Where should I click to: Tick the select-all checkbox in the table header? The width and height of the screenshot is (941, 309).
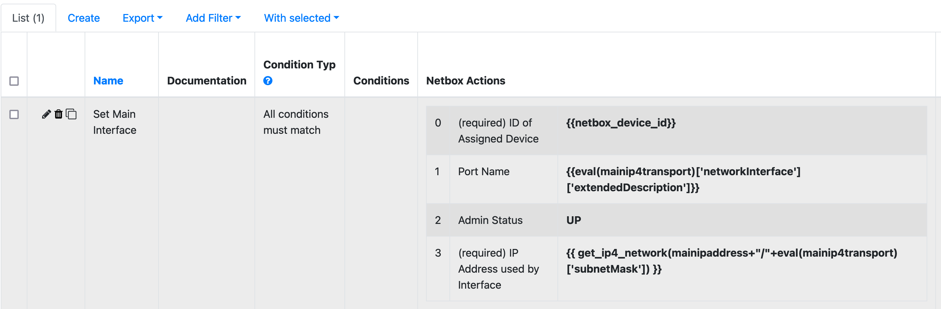pyautogui.click(x=14, y=81)
